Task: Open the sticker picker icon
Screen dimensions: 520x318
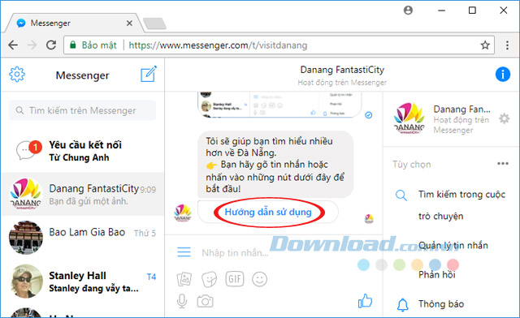Action: pos(209,279)
